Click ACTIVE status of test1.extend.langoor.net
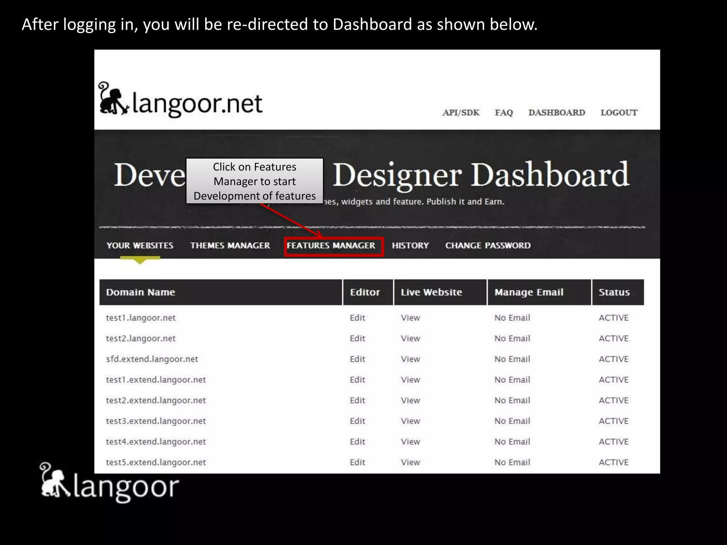This screenshot has width=727, height=545. pyautogui.click(x=614, y=380)
